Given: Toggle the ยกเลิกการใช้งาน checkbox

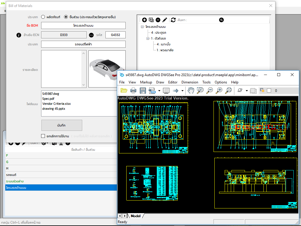Looking at the screenshot, I should point(43,136).
